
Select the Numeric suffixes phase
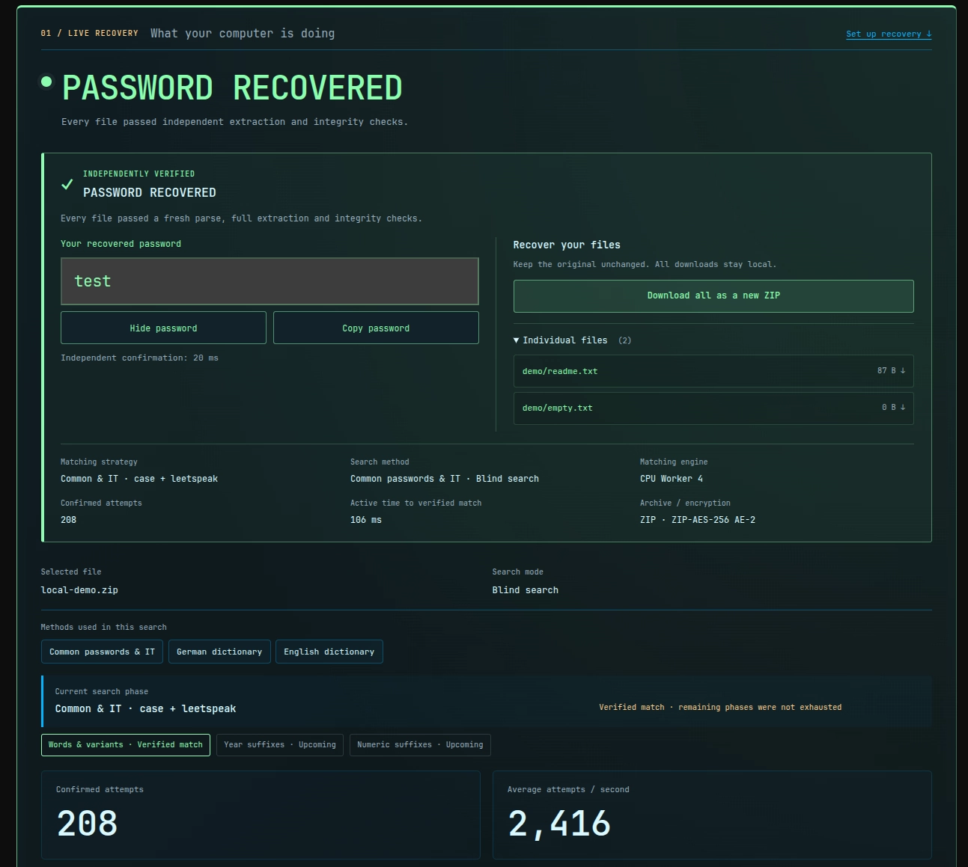[420, 745]
